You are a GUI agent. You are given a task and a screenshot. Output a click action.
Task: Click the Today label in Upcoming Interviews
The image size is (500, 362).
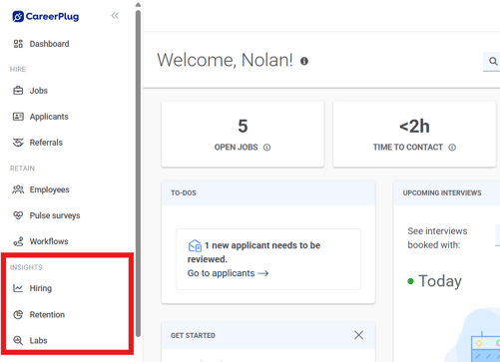point(440,281)
